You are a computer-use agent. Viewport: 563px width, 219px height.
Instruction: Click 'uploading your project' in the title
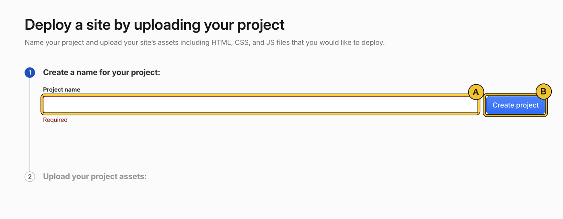tap(209, 25)
